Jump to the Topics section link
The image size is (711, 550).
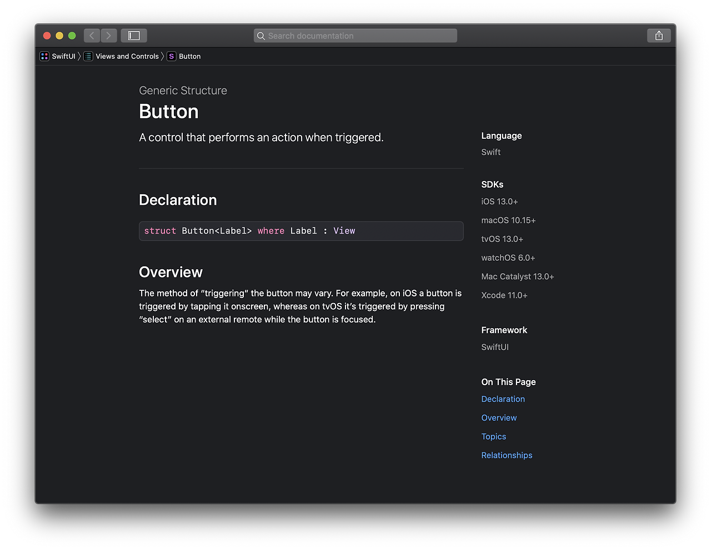coord(493,437)
